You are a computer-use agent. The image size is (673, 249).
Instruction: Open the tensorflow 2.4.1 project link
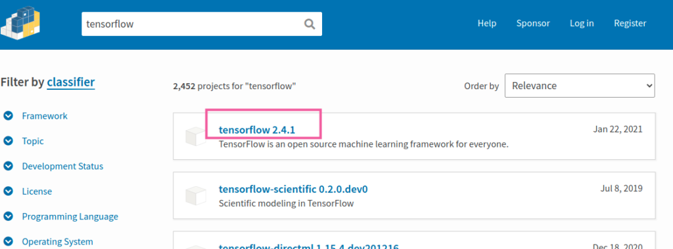tap(257, 130)
